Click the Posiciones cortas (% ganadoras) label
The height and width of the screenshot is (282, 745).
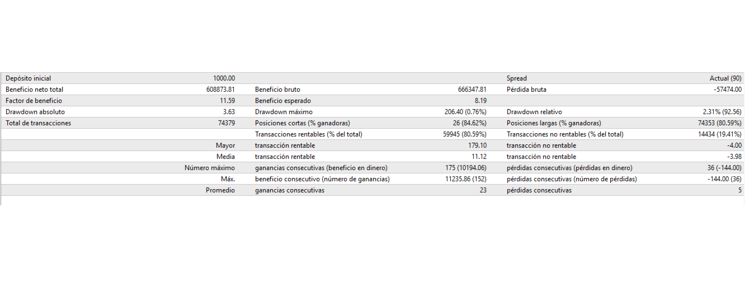[x=302, y=123]
